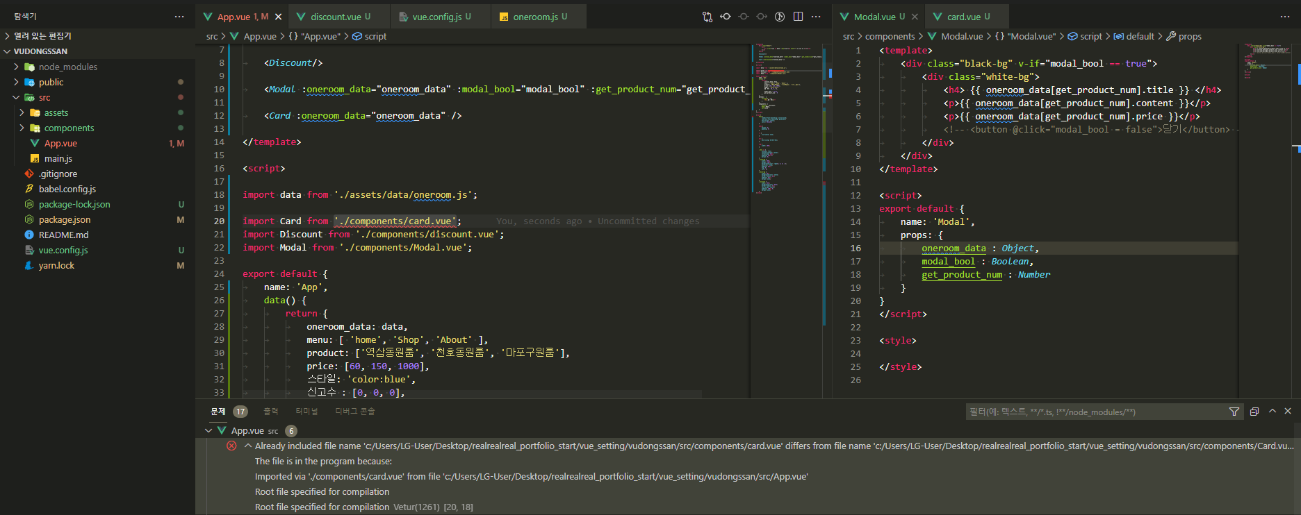Click the open changes compare icon
This screenshot has height=515, width=1301.
[707, 17]
